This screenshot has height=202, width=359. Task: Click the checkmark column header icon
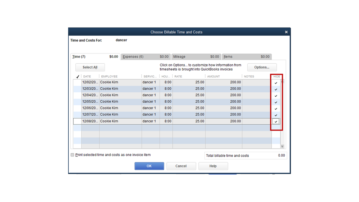coord(78,77)
